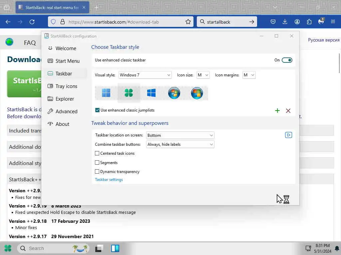The image size is (341, 255).
Task: Open Combine taskbar buttons dropdown
Action: point(180,144)
